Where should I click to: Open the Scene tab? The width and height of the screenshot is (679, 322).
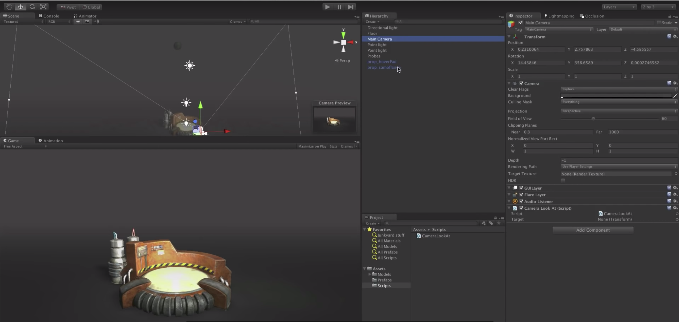point(13,16)
